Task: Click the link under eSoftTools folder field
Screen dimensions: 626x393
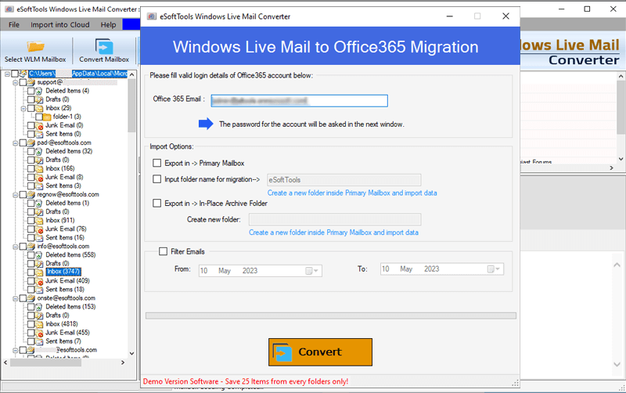Action: point(351,193)
